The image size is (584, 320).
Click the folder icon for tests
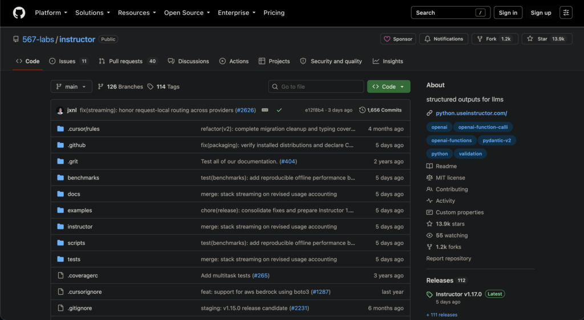[x=60, y=259]
